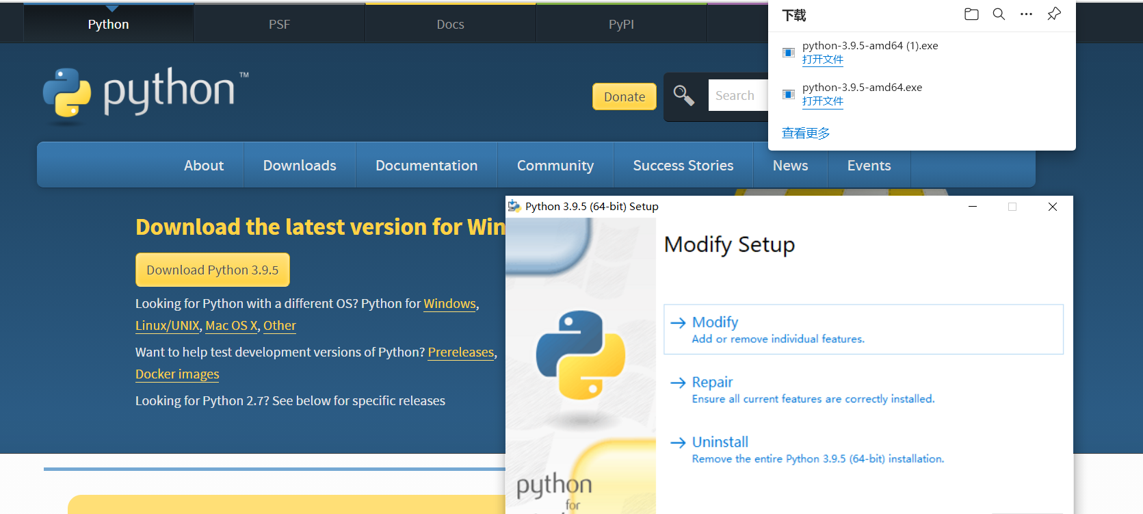Image resolution: width=1143 pixels, height=514 pixels.
Task: Click Download Python 3.9.5 button
Action: pyautogui.click(x=212, y=270)
